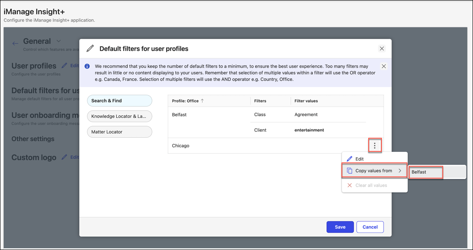Click the back arrow next to General
Screen dimensions: 473x250
pos(15,43)
